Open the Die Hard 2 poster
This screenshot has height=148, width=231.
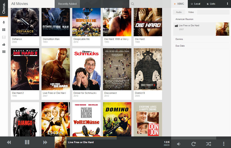click(x=25, y=69)
